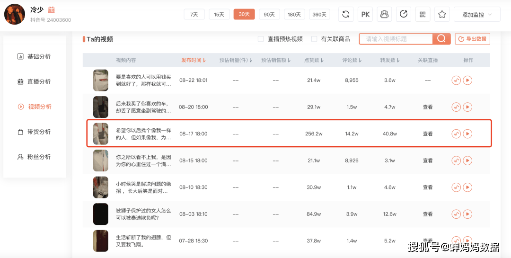Click the 冷少 profile avatar
Image resolution: width=511 pixels, height=258 pixels.
(x=14, y=14)
